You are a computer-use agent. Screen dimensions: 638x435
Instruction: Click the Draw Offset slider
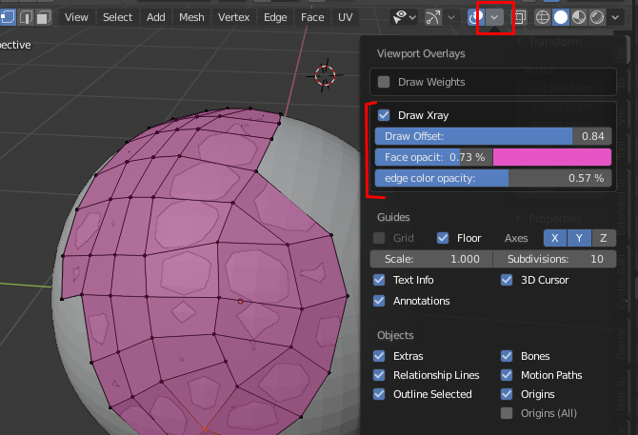coord(492,136)
